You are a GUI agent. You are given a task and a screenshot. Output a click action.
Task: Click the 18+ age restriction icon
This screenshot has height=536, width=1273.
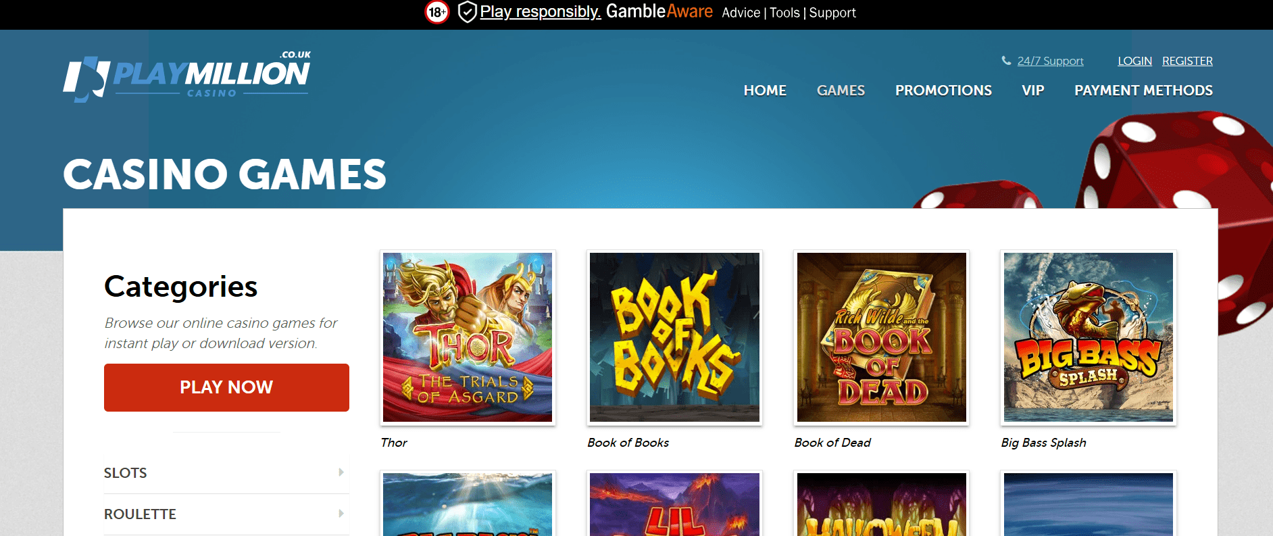436,12
